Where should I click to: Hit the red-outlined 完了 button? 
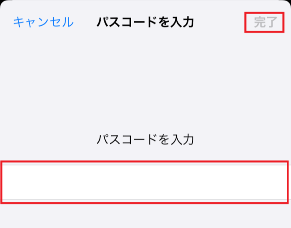tap(265, 22)
